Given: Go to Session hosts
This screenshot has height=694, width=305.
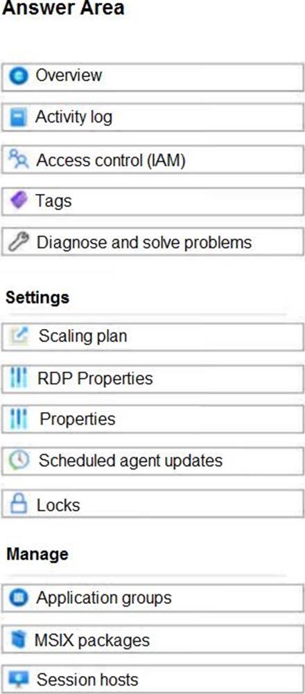Looking at the screenshot, I should 152,679.
